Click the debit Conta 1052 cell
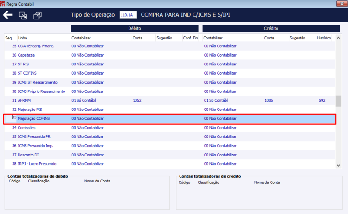The image size is (348, 214). coord(137,100)
